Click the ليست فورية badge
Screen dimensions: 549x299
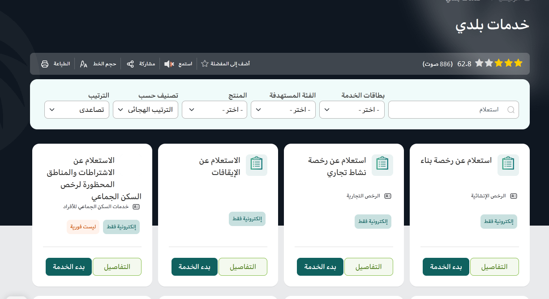[x=83, y=227]
